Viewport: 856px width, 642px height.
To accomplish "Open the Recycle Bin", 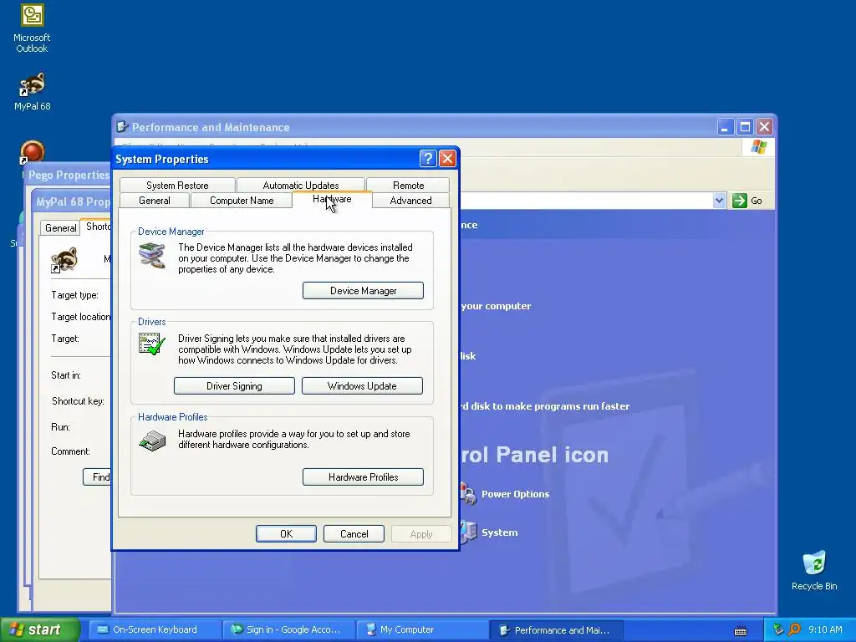I will pyautogui.click(x=814, y=570).
